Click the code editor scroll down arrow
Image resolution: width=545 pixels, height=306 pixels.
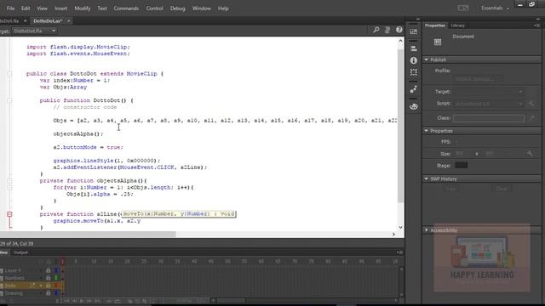point(400,227)
